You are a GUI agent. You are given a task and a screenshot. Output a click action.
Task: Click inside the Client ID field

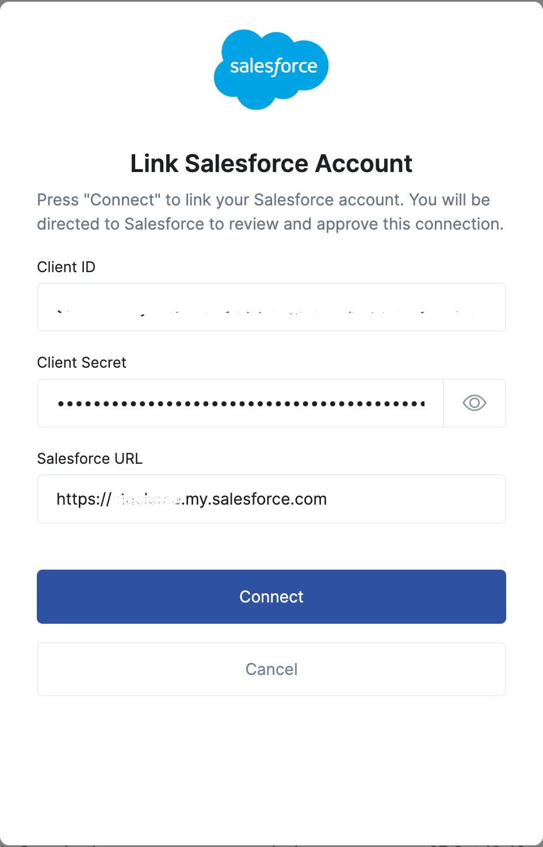(x=271, y=307)
